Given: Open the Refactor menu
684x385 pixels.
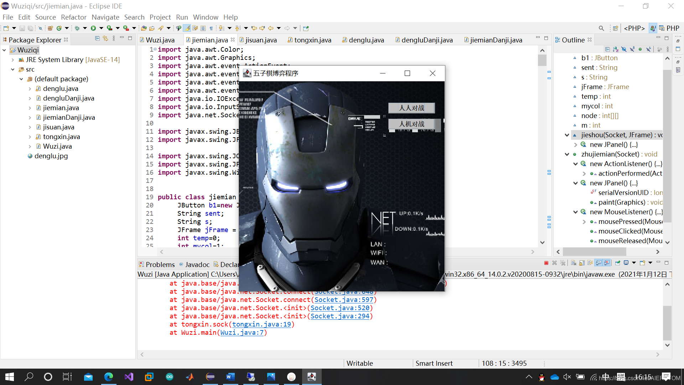Looking at the screenshot, I should pyautogui.click(x=73, y=17).
